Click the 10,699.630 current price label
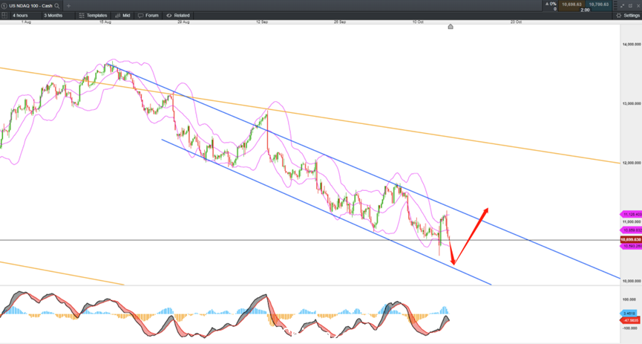 (631, 239)
